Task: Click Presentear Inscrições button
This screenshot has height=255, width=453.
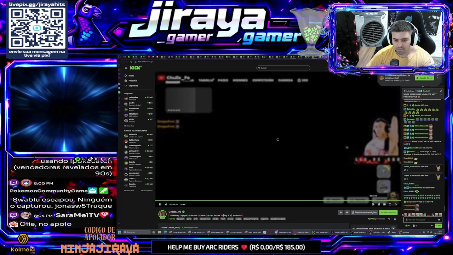Action: (x=364, y=212)
